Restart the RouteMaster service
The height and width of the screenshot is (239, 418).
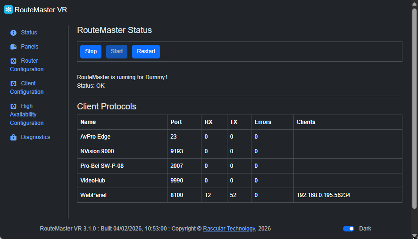146,51
